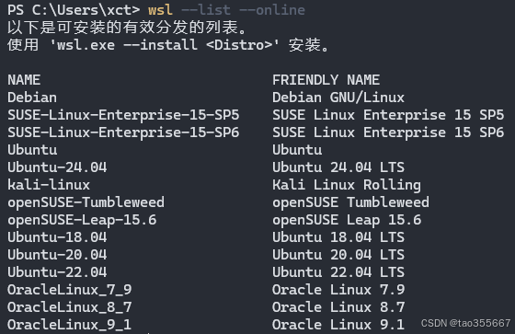Click the FRIENDLY NAME column header
Screen dimensions: 515x334
pyautogui.click(x=326, y=80)
